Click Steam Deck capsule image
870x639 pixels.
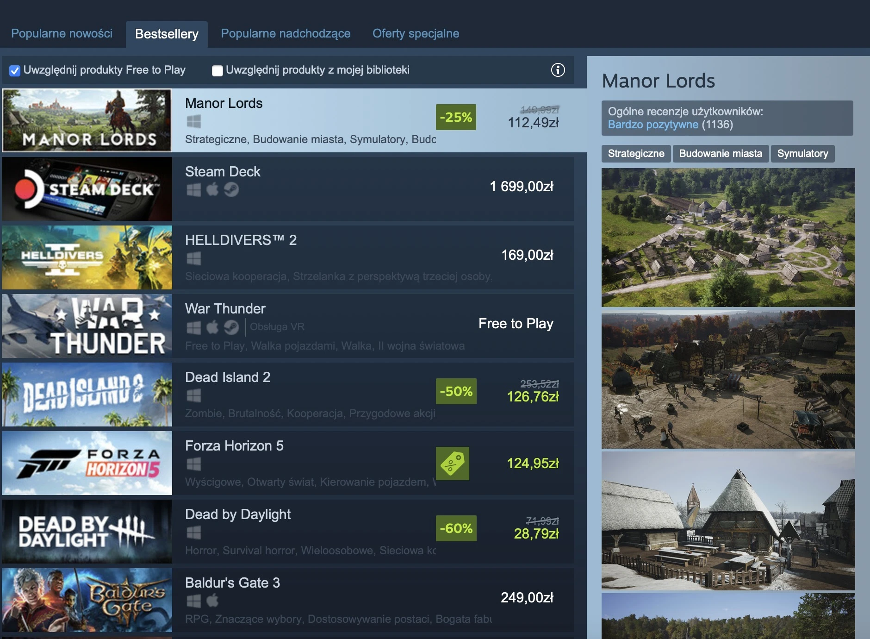coord(87,189)
